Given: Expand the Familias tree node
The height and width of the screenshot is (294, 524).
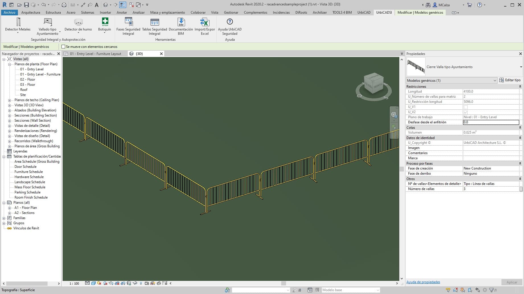Looking at the screenshot, I should point(4,218).
